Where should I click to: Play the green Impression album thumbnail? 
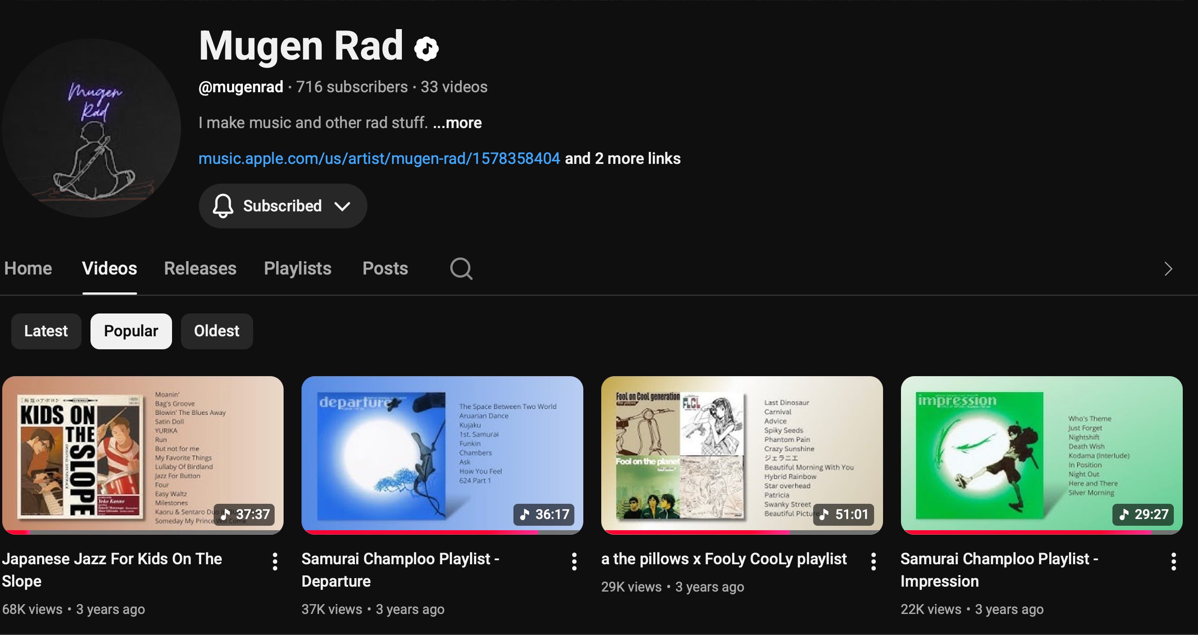1041,455
